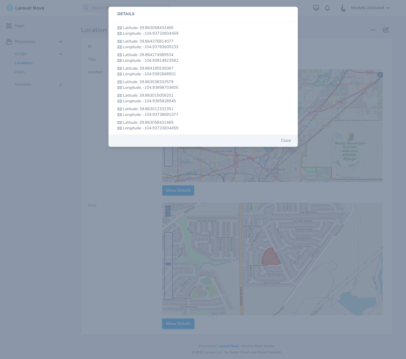Toggle fullscreen on the Location map

click(x=380, y=75)
